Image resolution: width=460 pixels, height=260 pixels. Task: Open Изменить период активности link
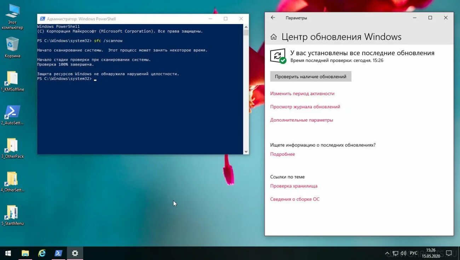click(302, 94)
